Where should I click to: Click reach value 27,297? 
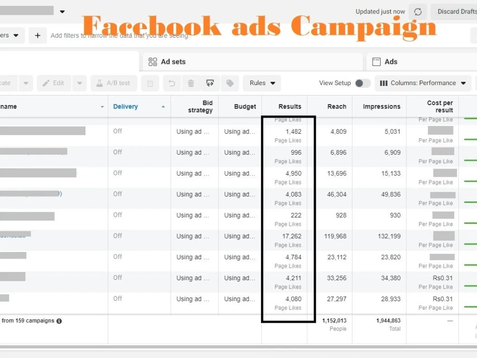pyautogui.click(x=336, y=299)
